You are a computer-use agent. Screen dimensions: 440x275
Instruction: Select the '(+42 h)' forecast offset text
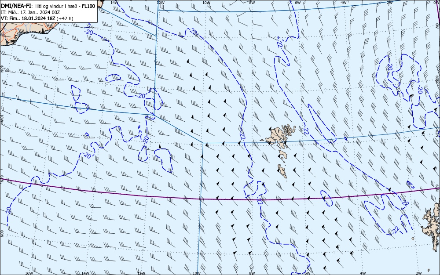click(65, 18)
